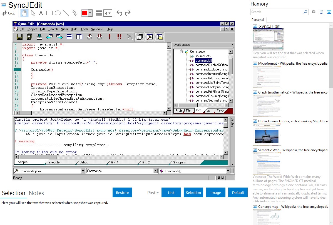The width and height of the screenshot is (333, 225).
Task: Focus the Flamory search field
Action: pos(277,12)
